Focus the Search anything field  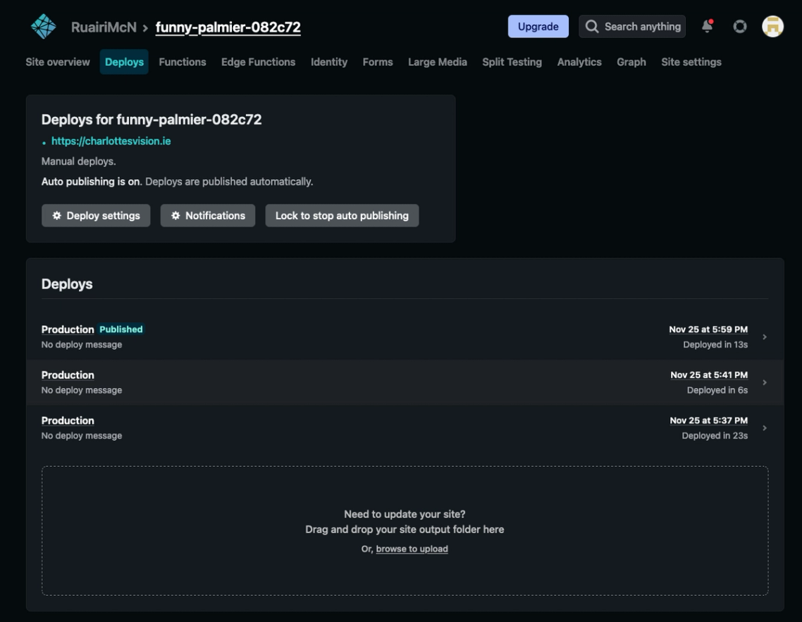pyautogui.click(x=632, y=27)
